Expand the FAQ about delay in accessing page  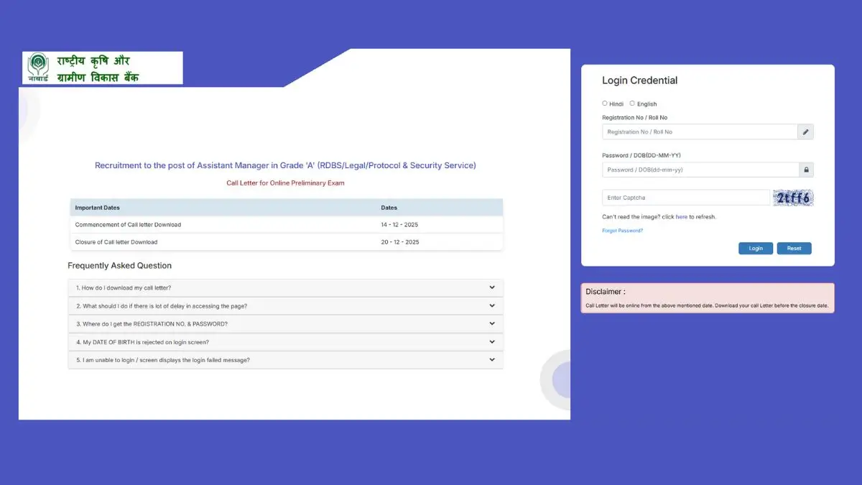coord(285,306)
